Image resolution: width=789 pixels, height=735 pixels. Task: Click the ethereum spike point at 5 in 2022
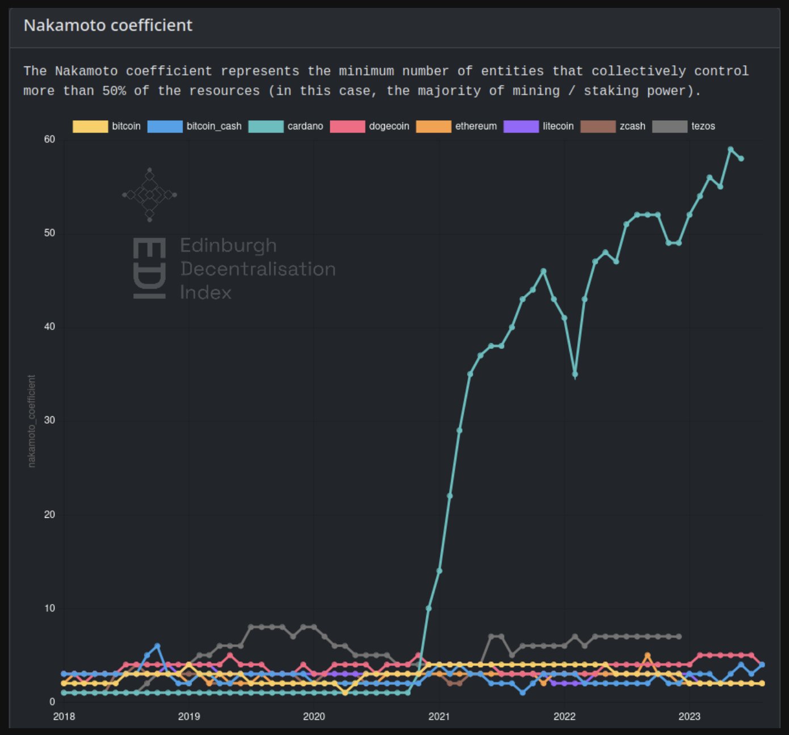[x=647, y=655]
